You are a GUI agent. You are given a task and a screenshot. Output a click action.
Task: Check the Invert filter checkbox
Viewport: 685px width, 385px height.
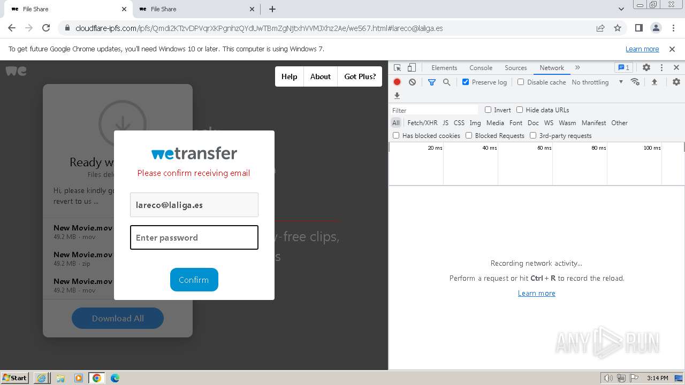pos(488,110)
